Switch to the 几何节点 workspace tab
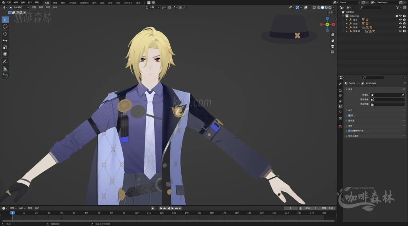Screen dimensions: 408x226 [128, 3]
